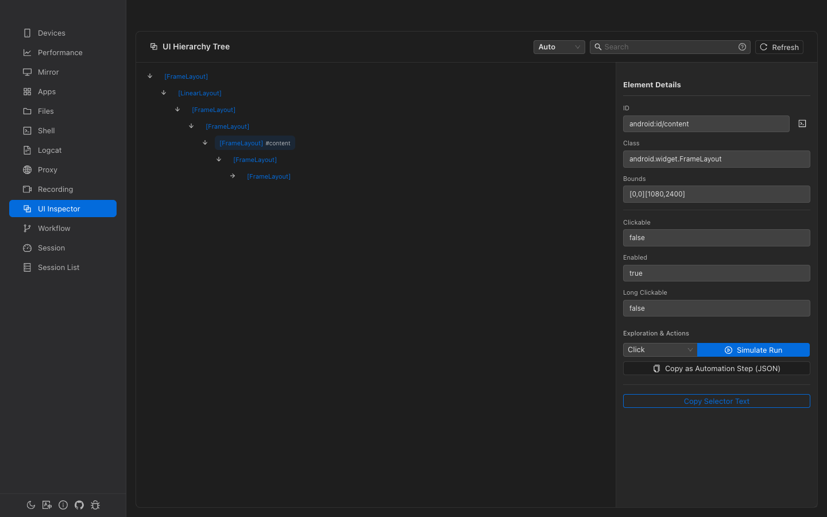The image size is (827, 517).
Task: Toggle the copy icon beside the ID field
Action: click(802, 124)
